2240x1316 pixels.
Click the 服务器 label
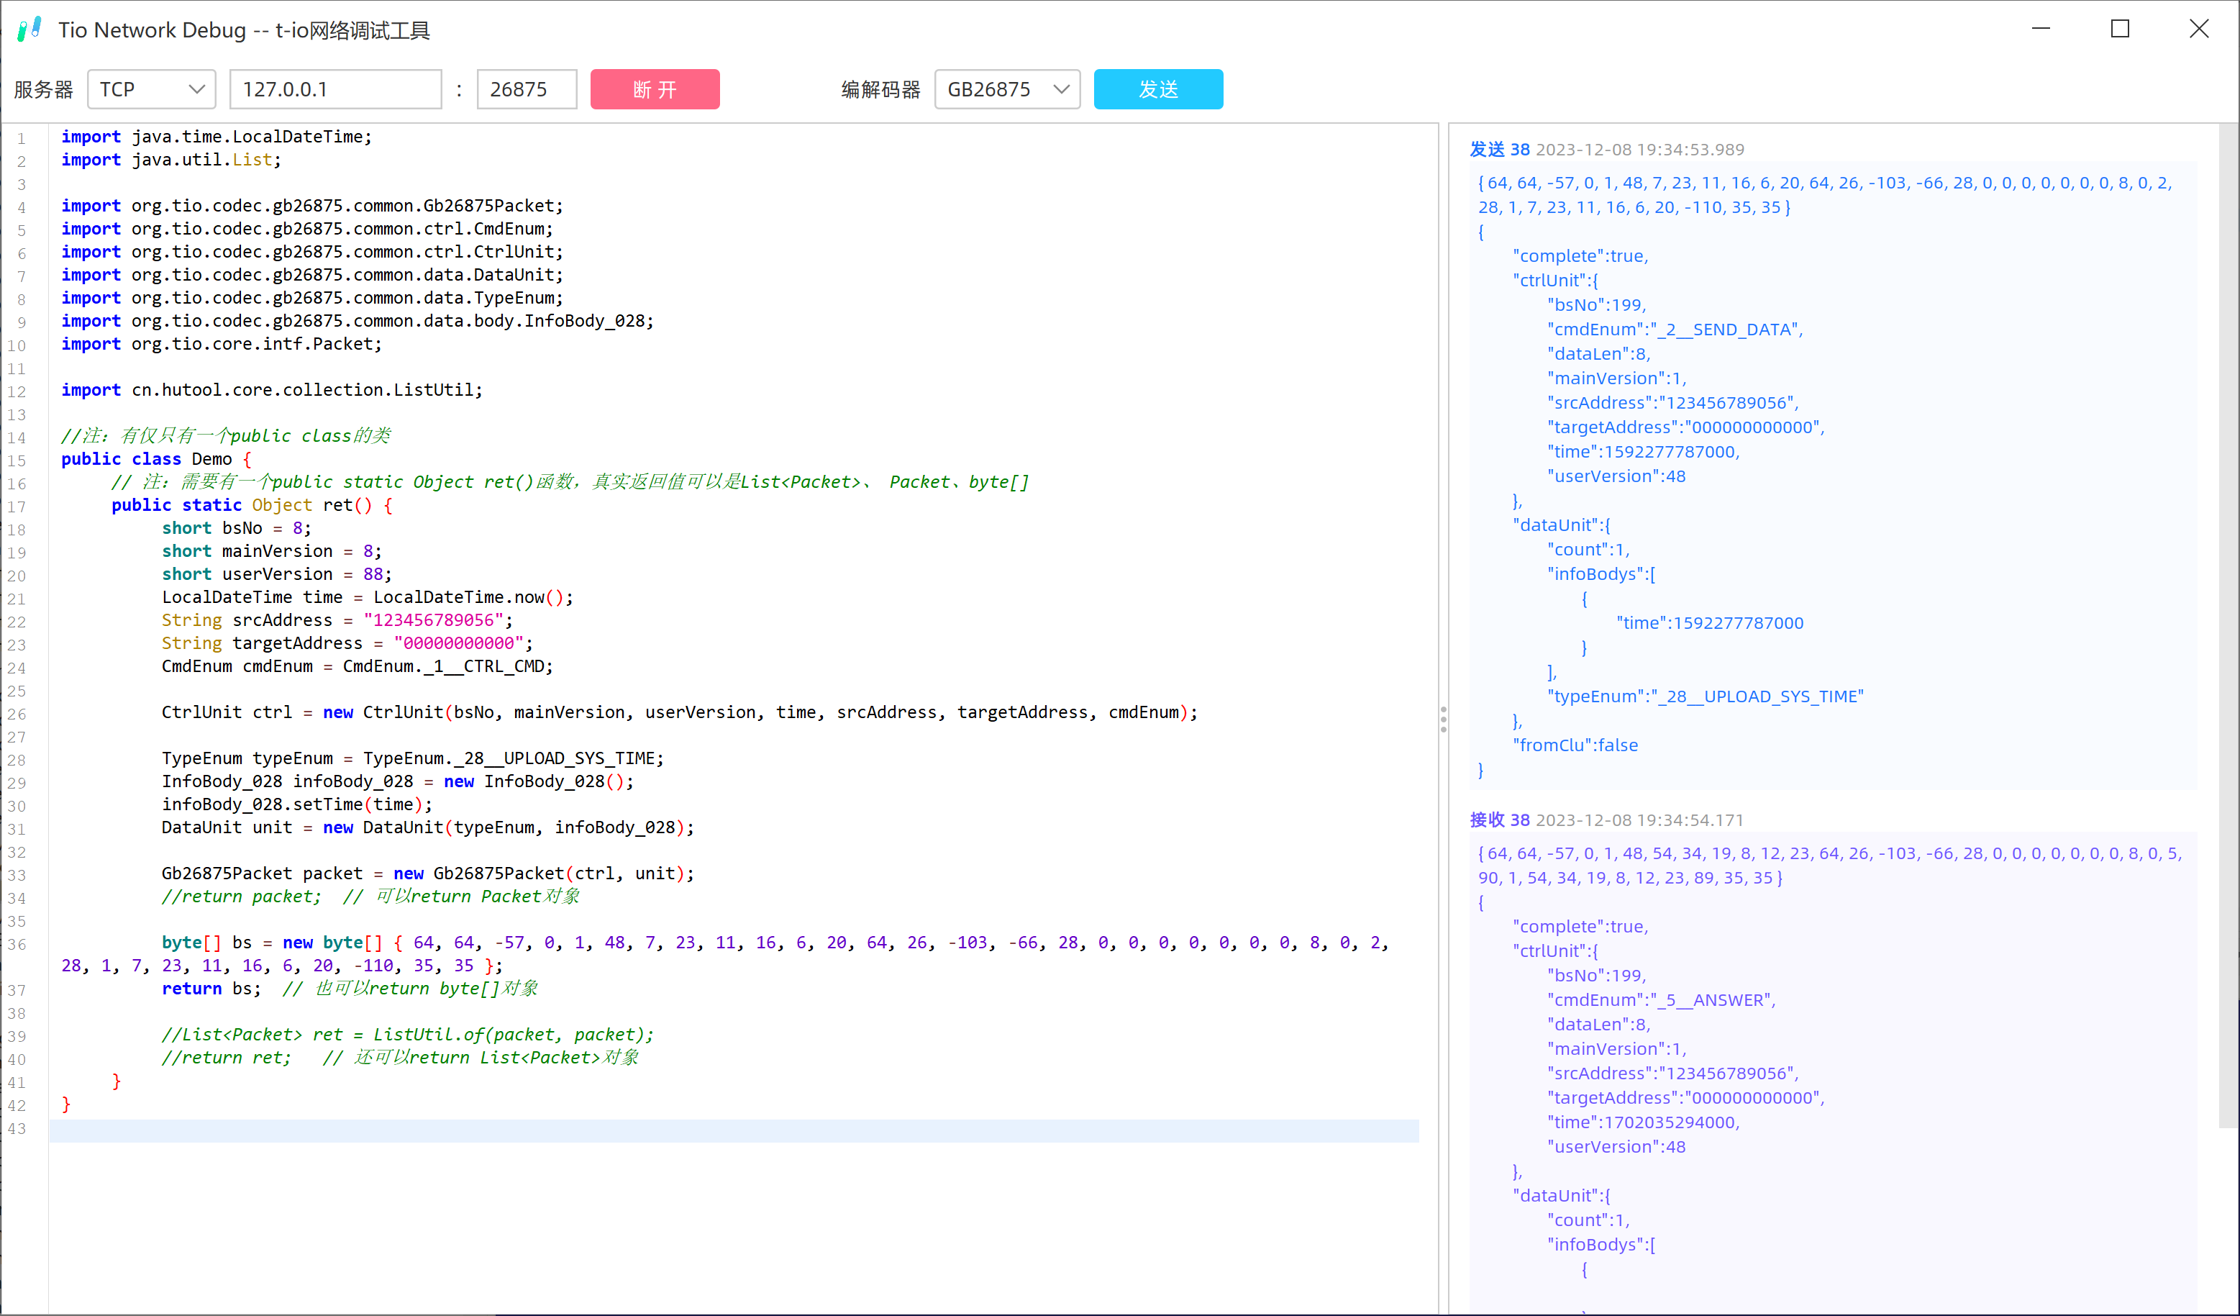44,89
